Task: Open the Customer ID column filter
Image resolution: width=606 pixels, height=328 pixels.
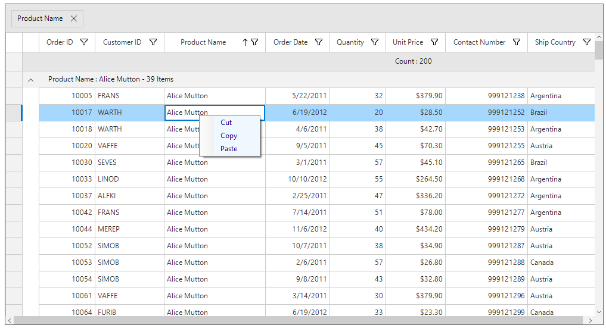Action: click(x=153, y=42)
